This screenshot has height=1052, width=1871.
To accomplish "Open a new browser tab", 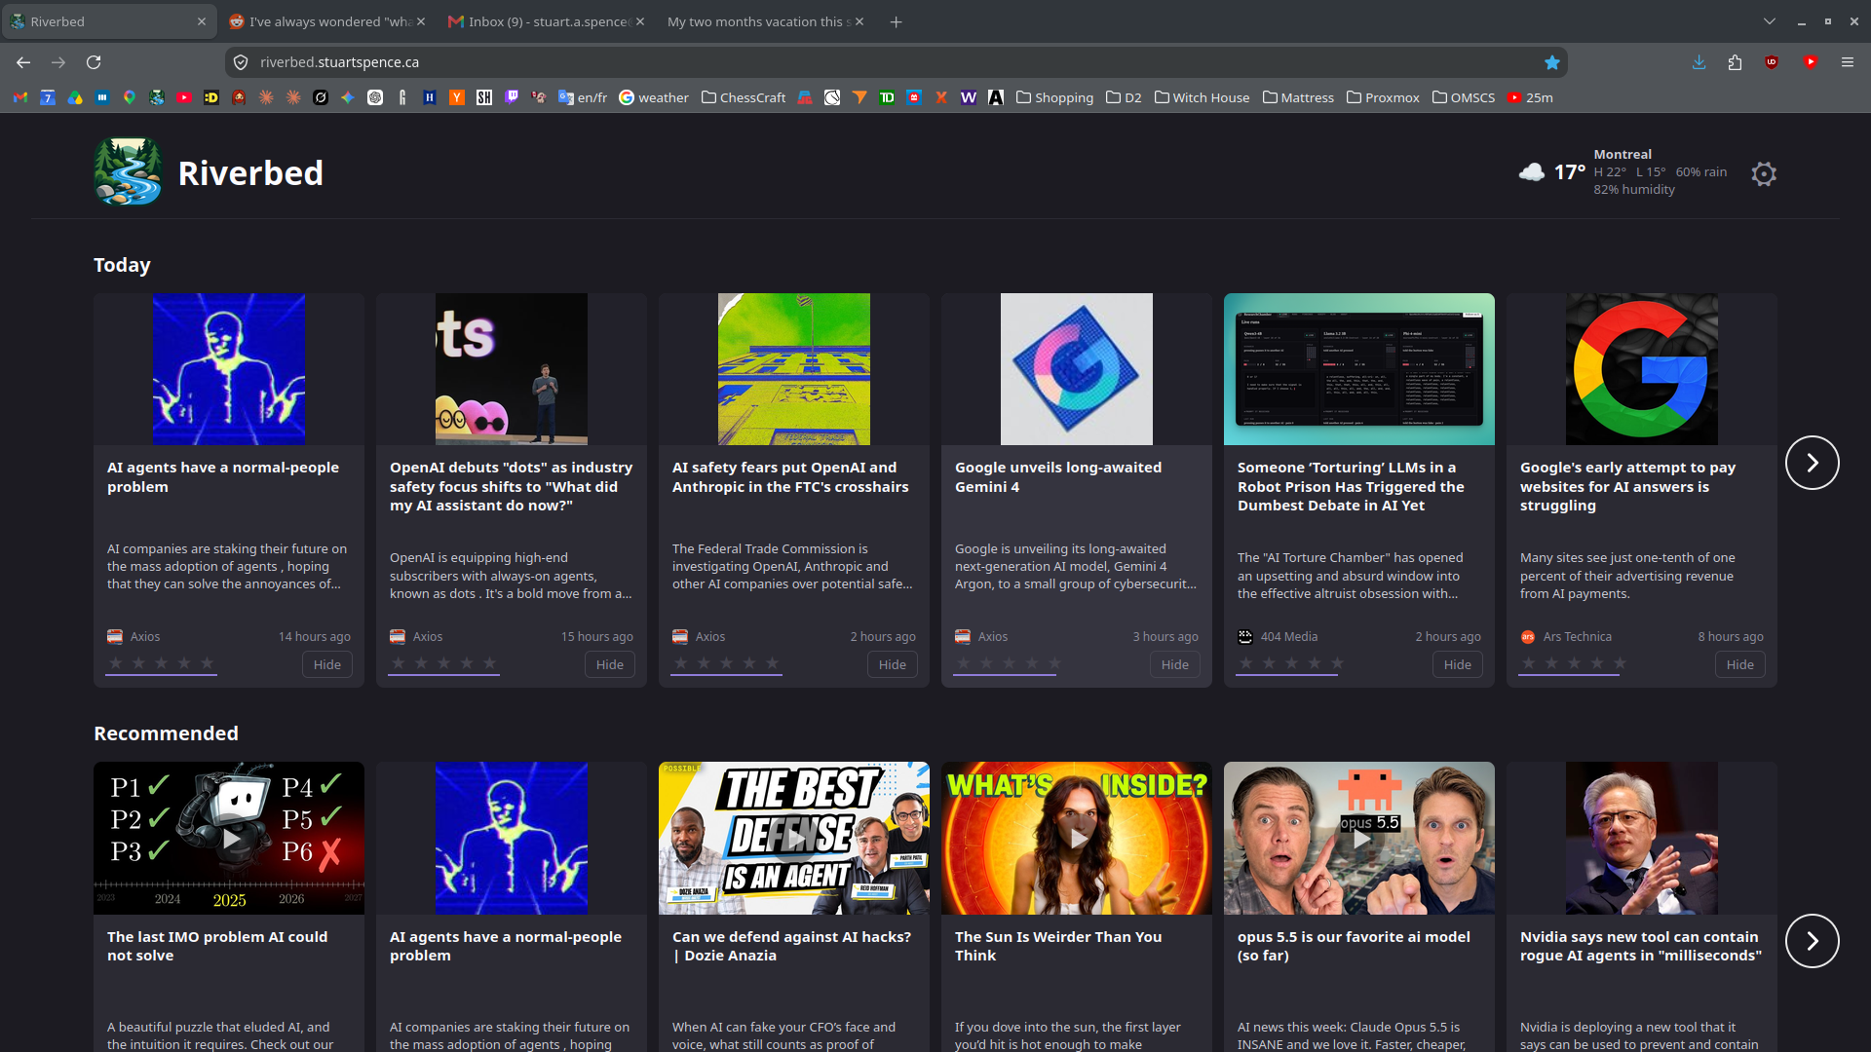I will 896,21.
